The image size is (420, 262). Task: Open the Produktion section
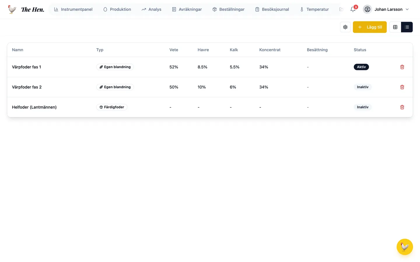(x=117, y=9)
